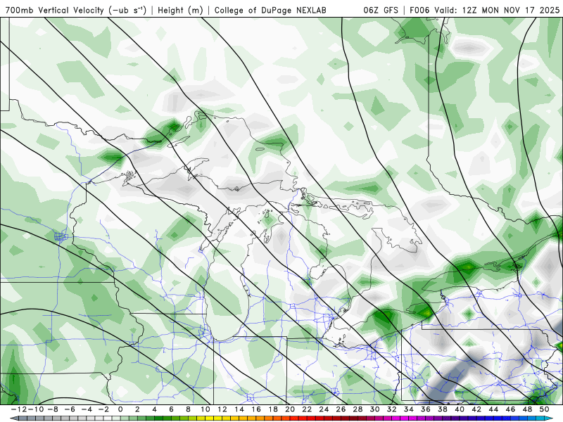Click the 42 value on the color scale
This screenshot has width=563, height=422.
point(476,409)
